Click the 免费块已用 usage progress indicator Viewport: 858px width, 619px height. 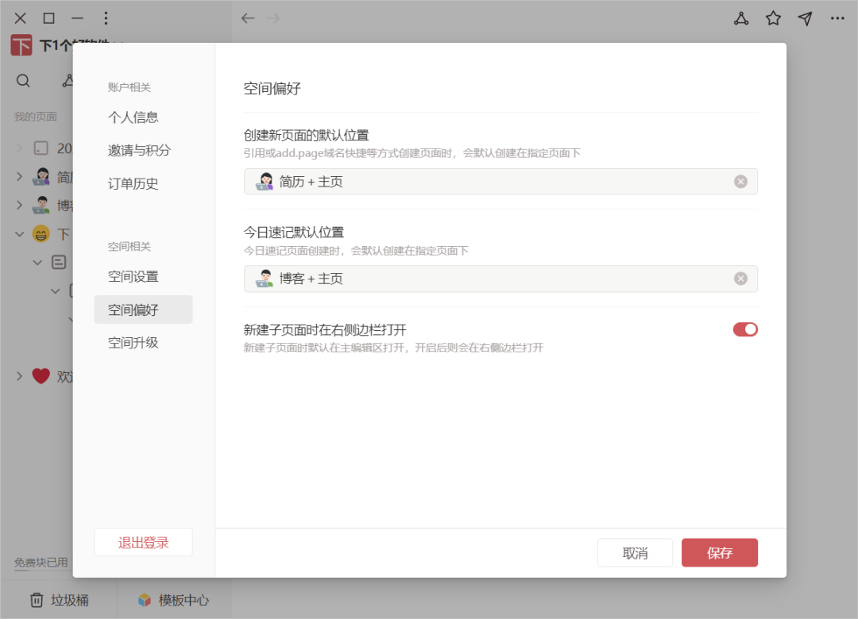(38, 563)
